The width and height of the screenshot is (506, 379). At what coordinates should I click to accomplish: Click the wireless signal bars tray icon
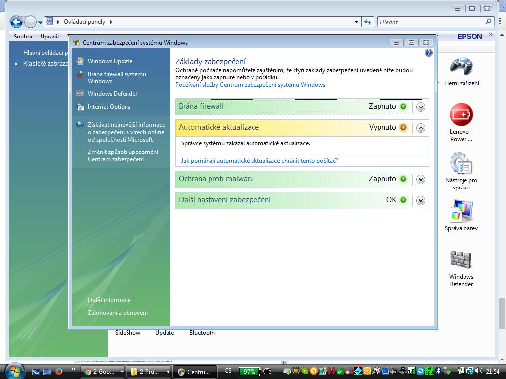pyautogui.click(x=412, y=371)
